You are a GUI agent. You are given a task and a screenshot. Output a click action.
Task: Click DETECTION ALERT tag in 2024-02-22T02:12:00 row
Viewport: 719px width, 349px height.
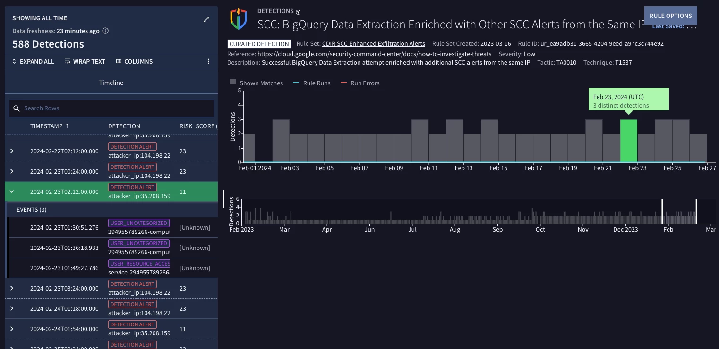(132, 147)
